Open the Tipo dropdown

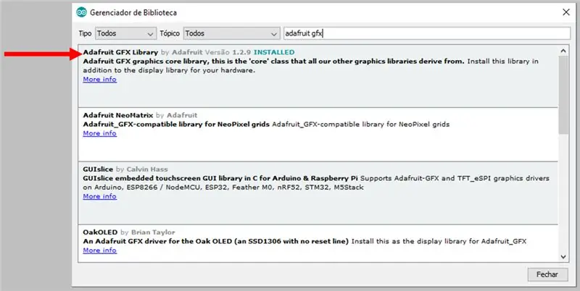click(x=125, y=33)
